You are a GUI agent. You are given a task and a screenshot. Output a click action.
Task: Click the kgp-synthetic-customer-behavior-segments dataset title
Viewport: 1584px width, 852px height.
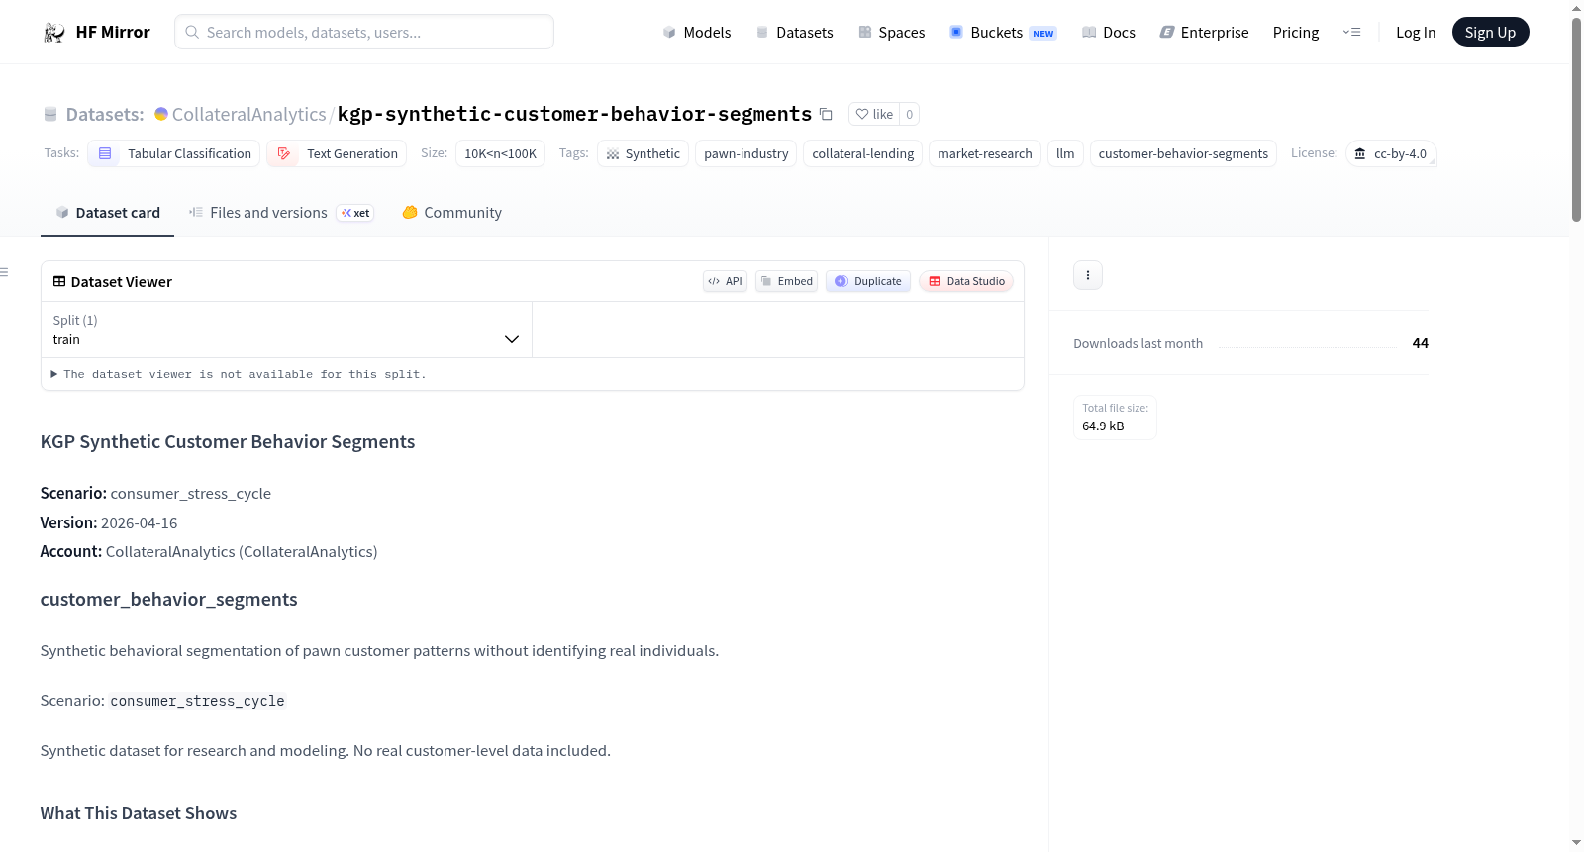574,114
